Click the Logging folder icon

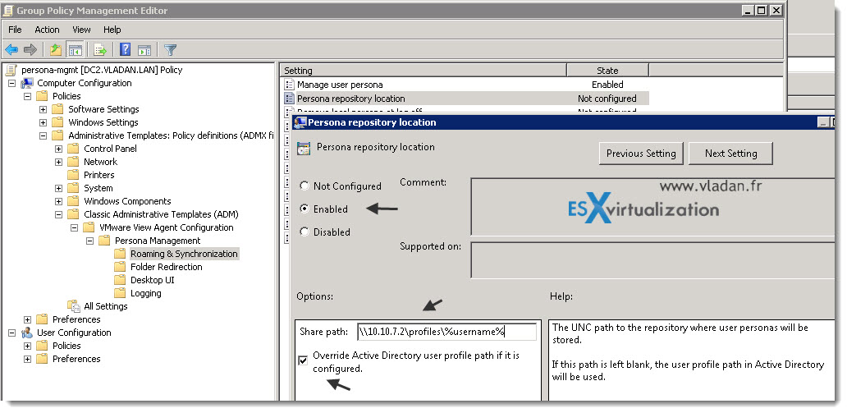[x=120, y=293]
